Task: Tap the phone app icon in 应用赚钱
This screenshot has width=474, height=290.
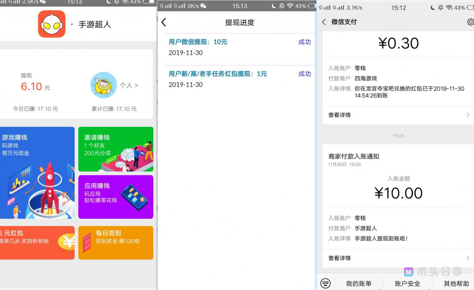Action: coord(135,197)
